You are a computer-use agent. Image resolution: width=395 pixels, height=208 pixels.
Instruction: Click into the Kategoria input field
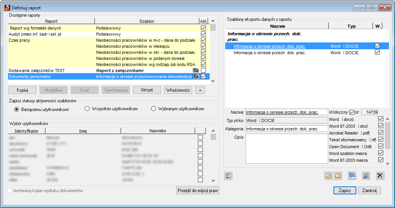(287, 129)
